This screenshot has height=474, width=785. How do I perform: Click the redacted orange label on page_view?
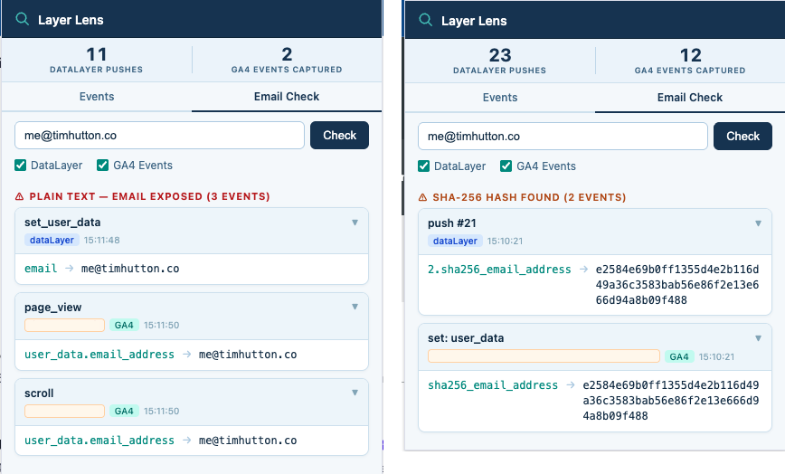pos(64,326)
